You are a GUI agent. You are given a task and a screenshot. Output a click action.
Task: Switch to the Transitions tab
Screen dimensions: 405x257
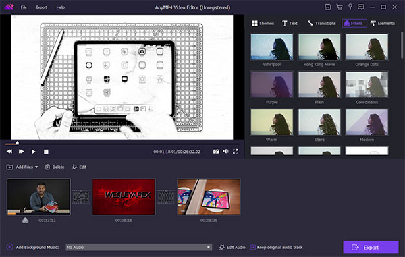321,23
